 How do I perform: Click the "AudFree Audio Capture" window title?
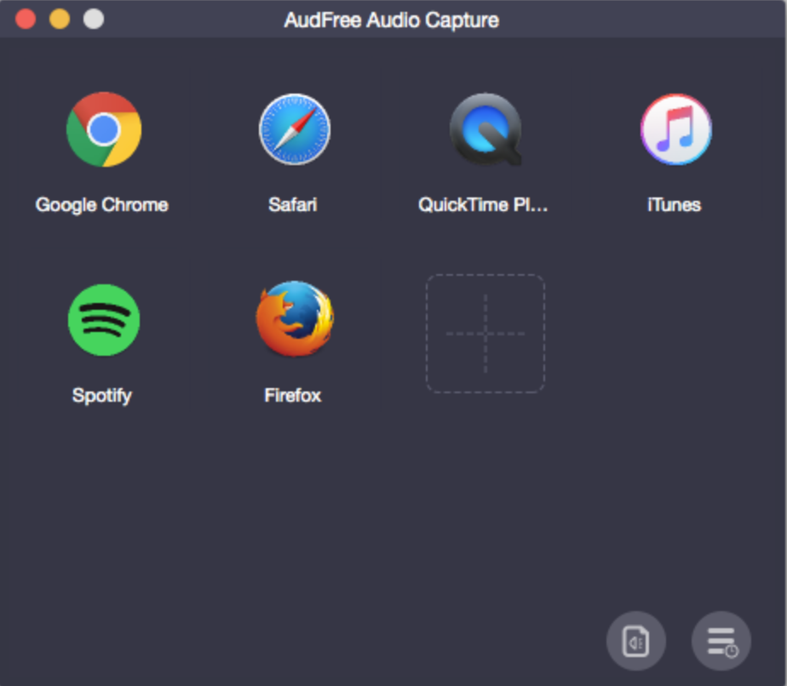point(392,20)
